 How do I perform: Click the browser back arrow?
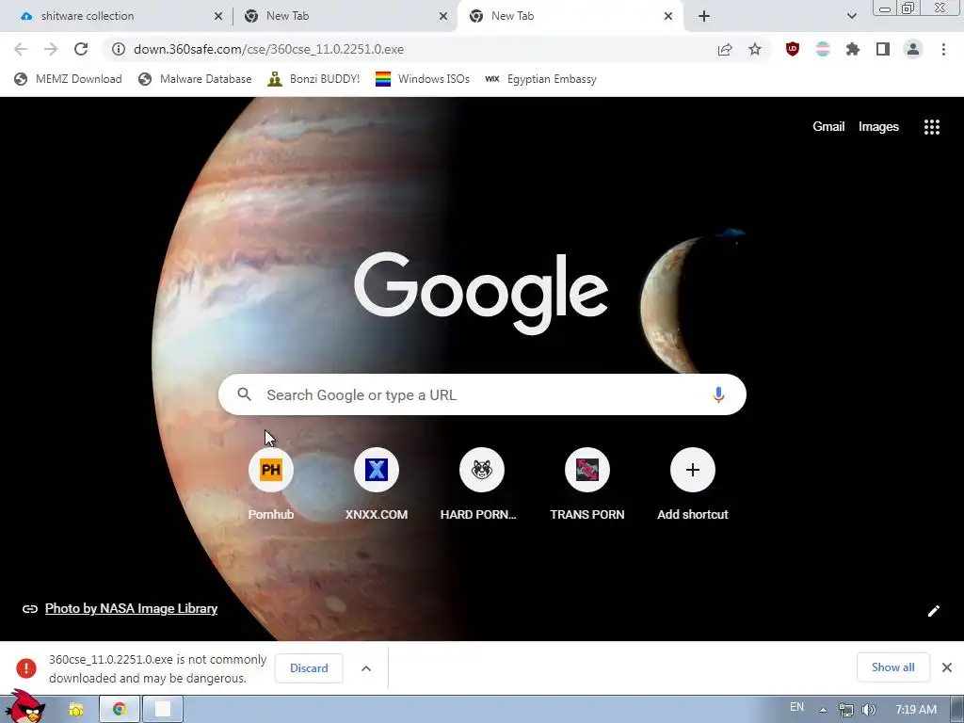[x=21, y=49]
